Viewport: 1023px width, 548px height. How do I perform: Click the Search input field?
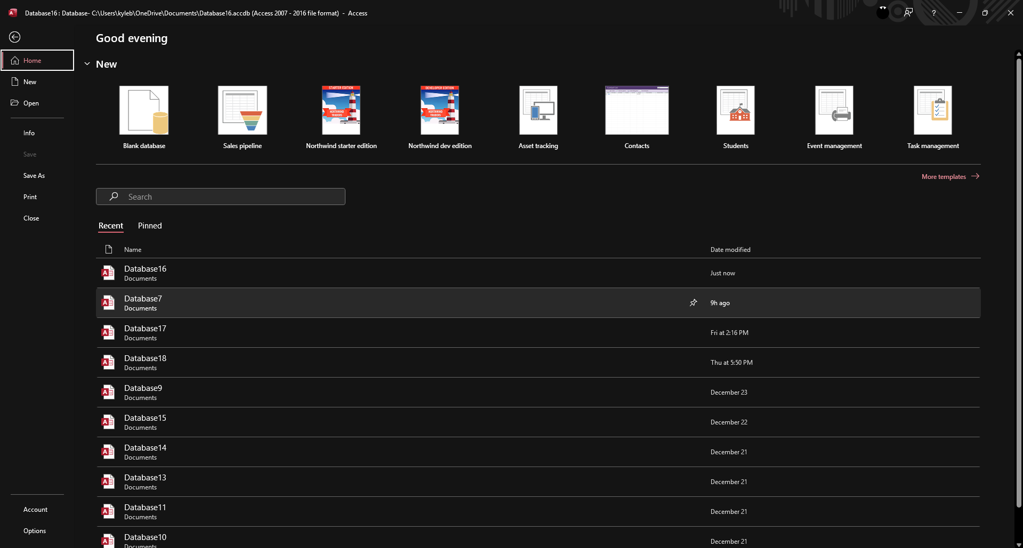(x=221, y=197)
